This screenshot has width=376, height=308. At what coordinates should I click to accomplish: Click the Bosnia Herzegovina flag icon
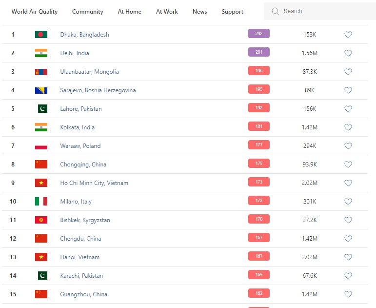tap(41, 90)
